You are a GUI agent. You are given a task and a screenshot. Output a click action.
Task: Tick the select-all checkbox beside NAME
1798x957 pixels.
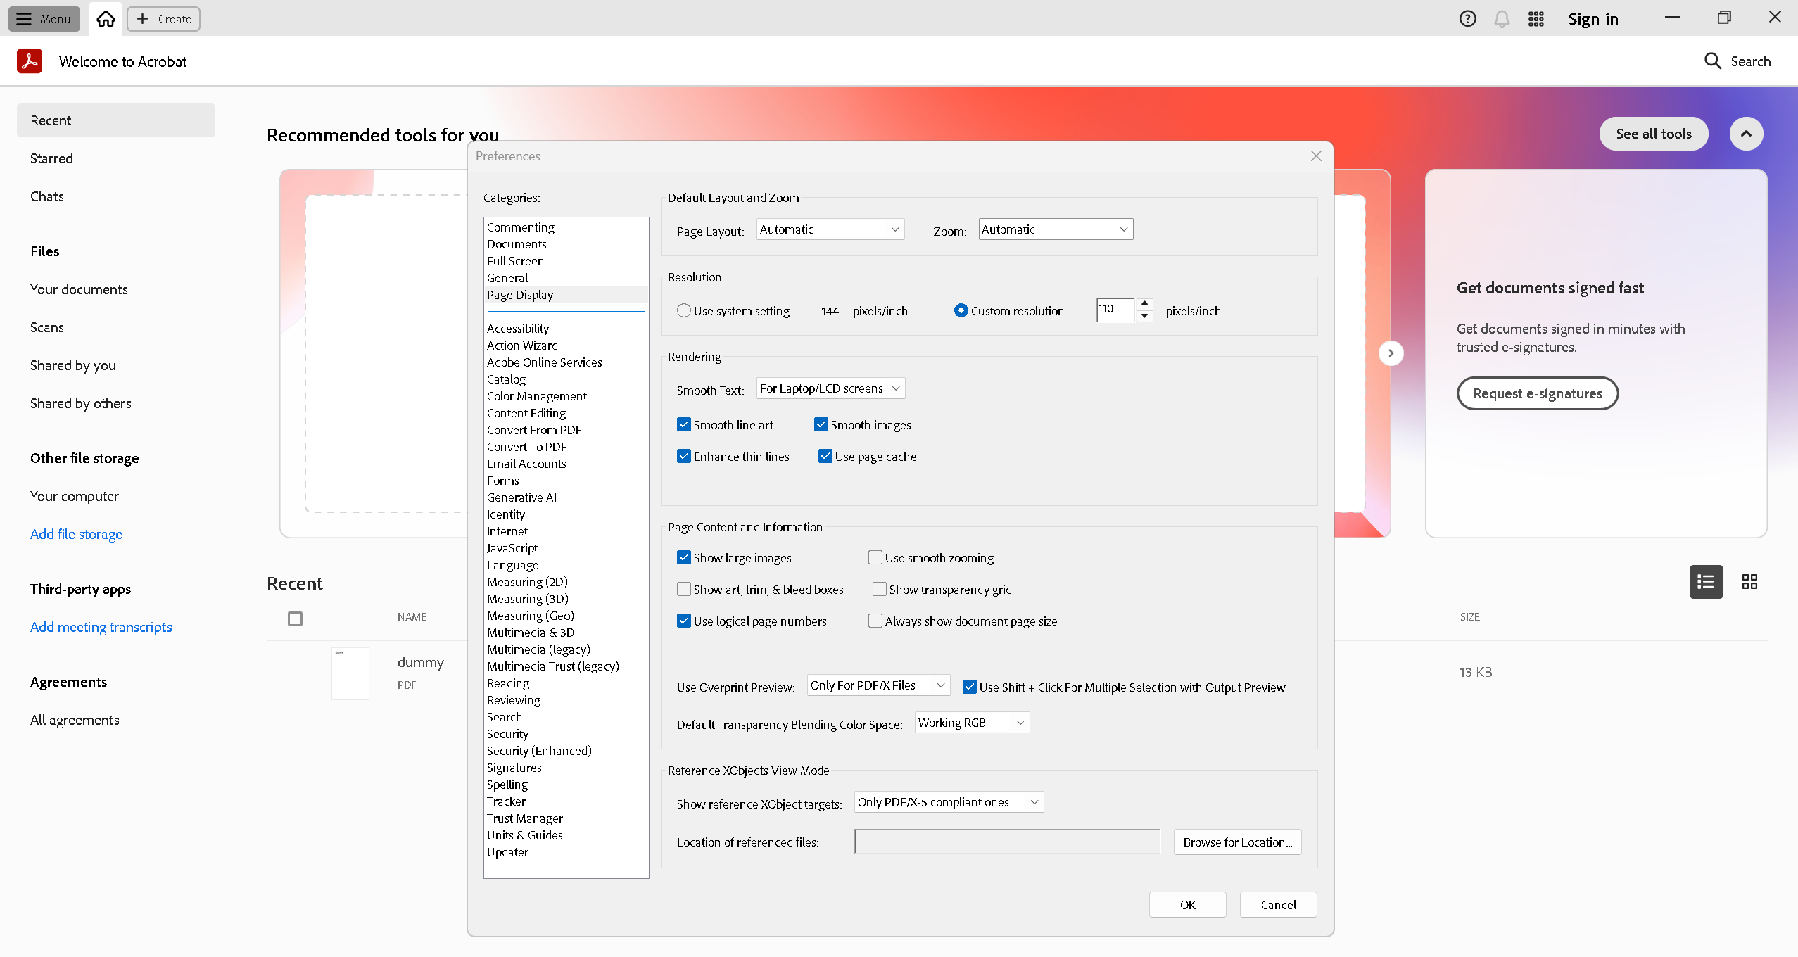click(x=295, y=619)
